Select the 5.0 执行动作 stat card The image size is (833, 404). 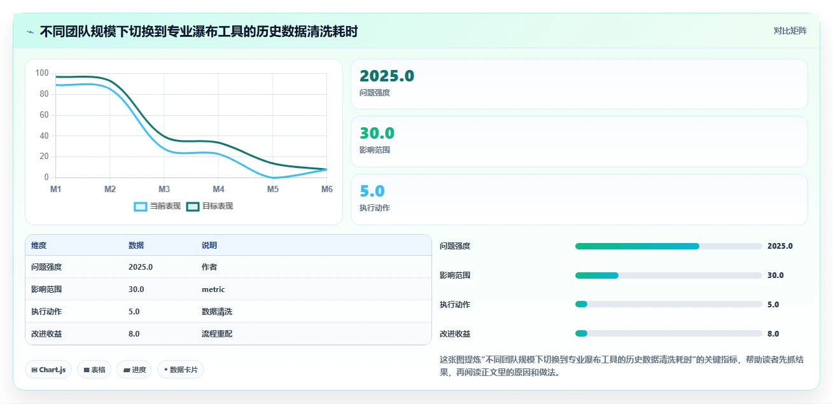pos(579,200)
